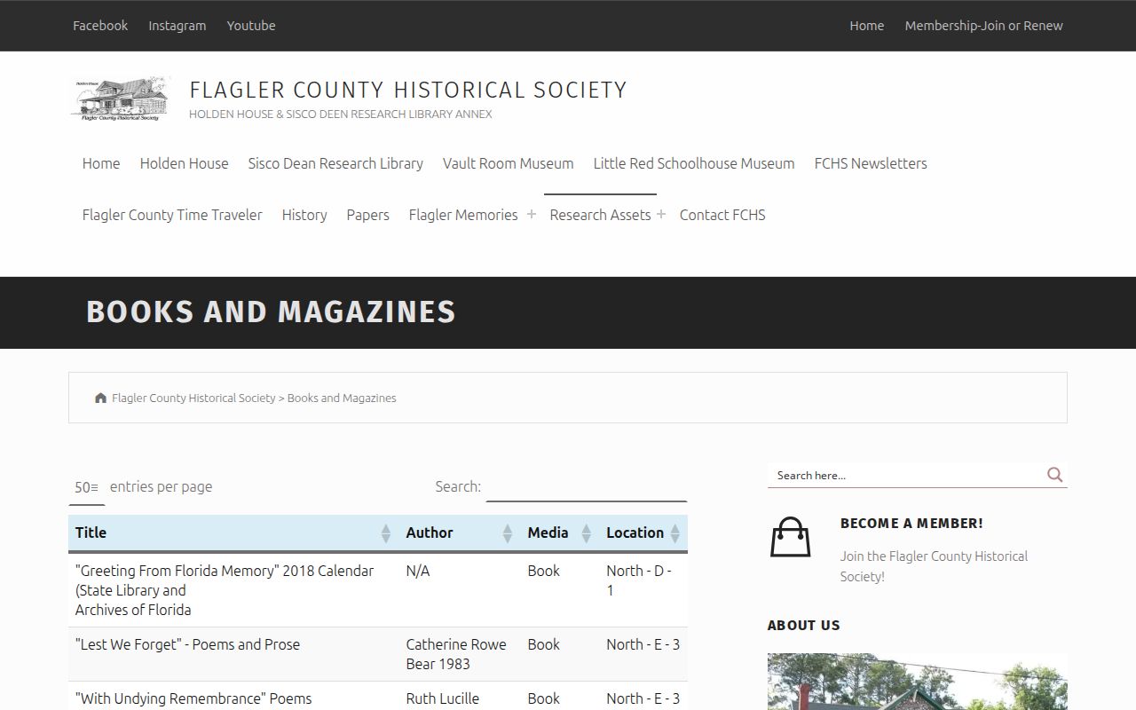Click the site logo house image
The image size is (1136, 710).
(120, 99)
